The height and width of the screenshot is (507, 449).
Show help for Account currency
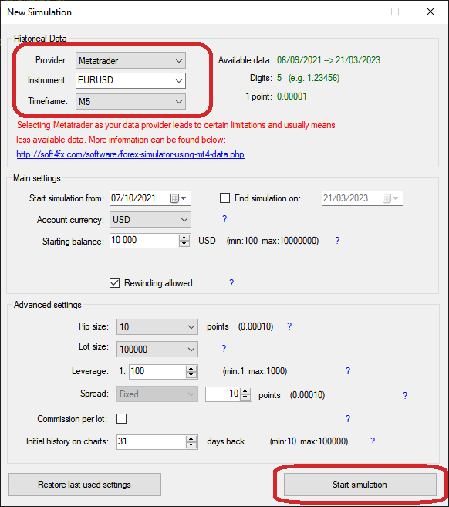tap(224, 219)
